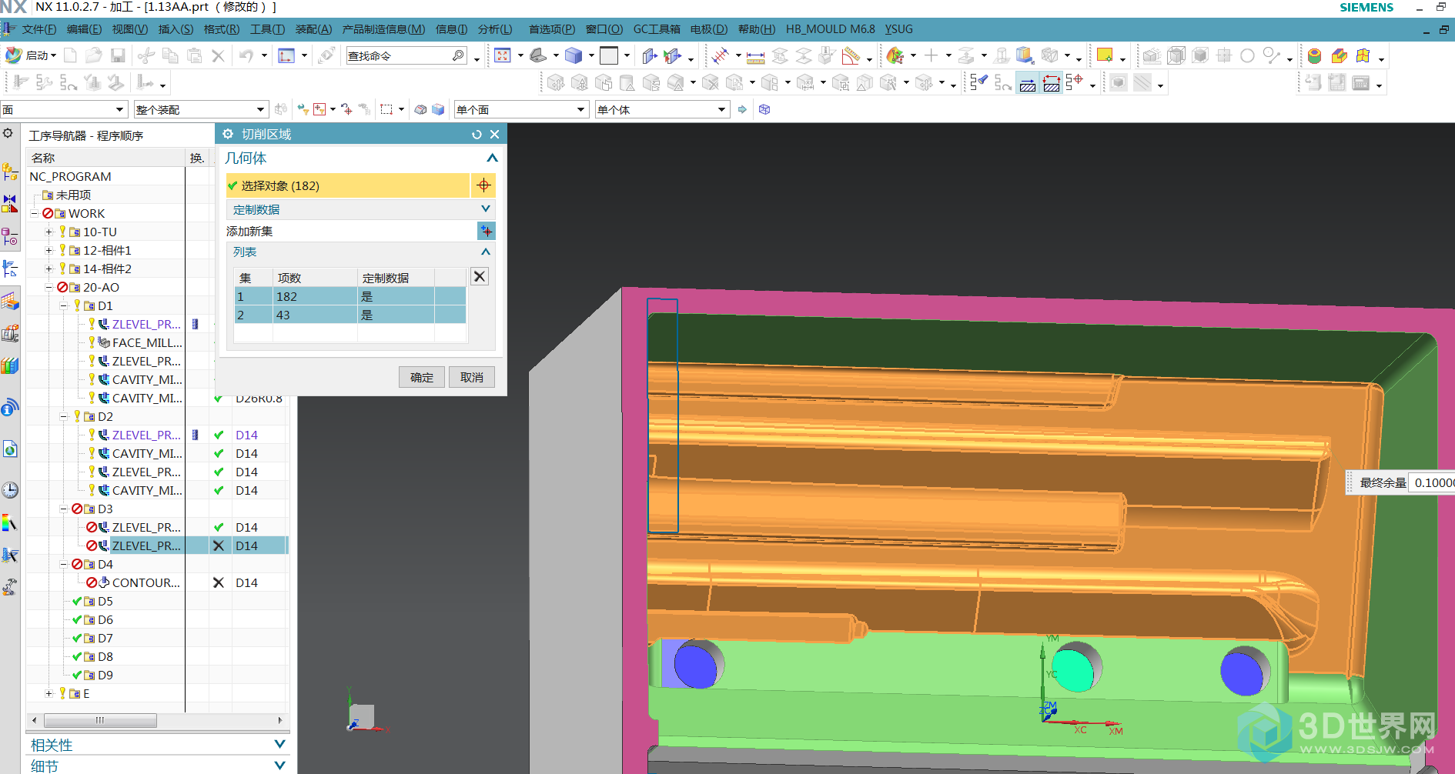
Task: Click the Undo arrow icon
Action: pos(246,55)
